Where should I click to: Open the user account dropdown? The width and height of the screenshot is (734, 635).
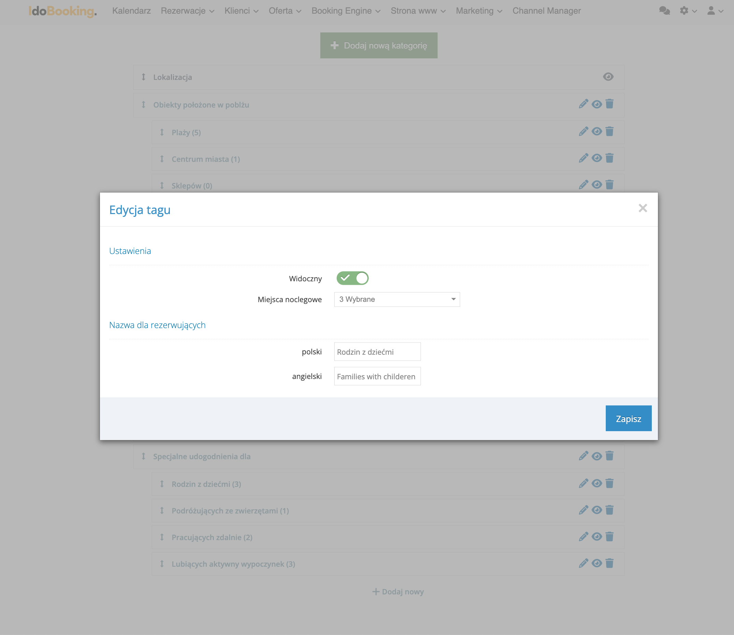pos(715,11)
